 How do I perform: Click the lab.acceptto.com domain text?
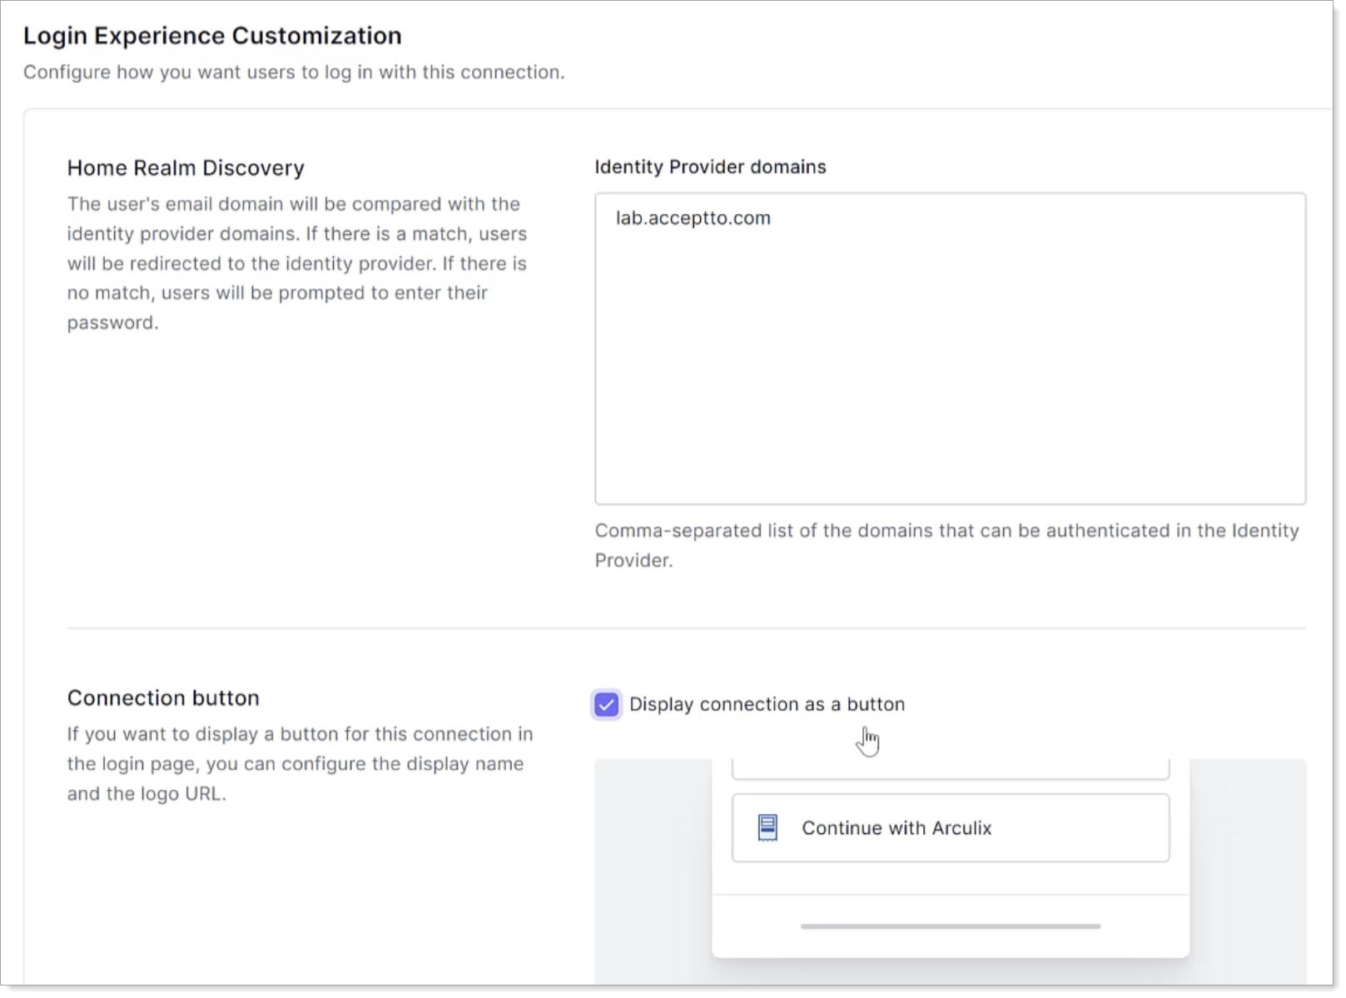(693, 218)
